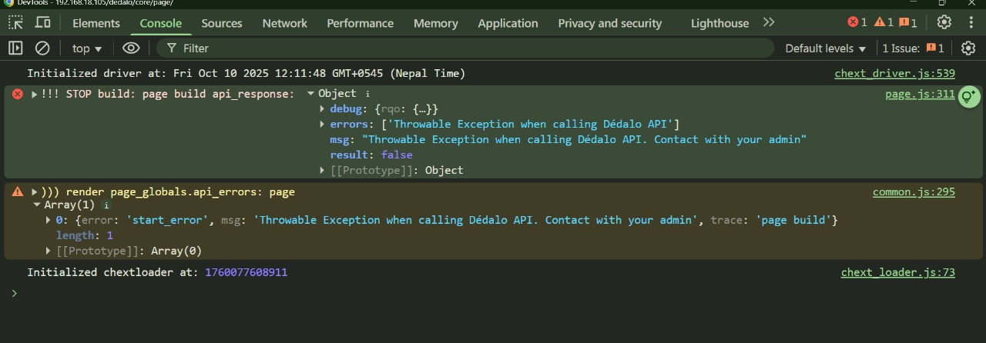Click the console Filter input field
Viewport: 986px width, 343px height.
462,48
